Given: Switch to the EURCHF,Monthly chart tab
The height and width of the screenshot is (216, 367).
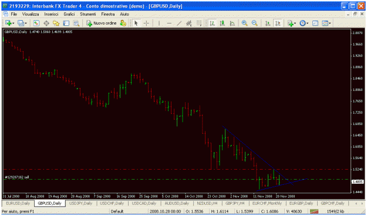Looking at the screenshot, I should [x=267, y=203].
